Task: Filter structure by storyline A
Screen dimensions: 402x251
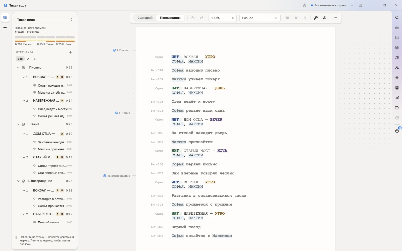Action: 28,59
